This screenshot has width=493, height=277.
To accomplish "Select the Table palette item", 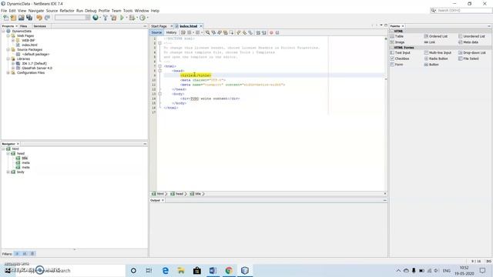I will point(397,36).
